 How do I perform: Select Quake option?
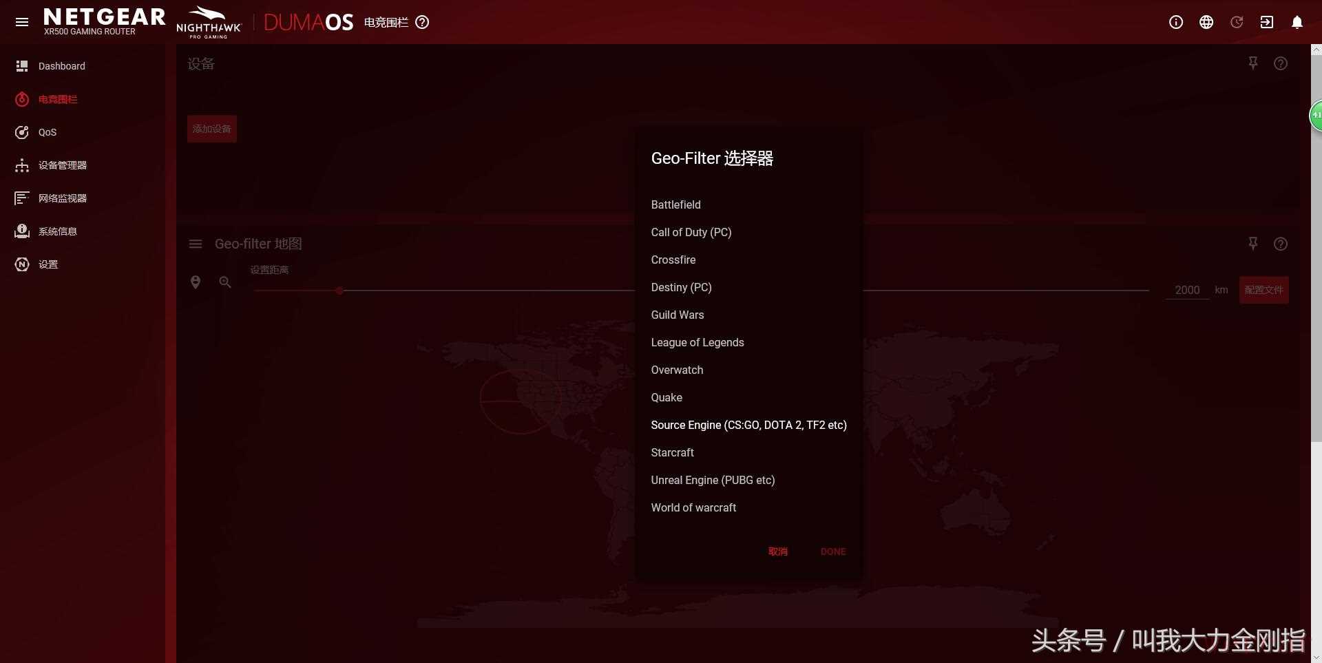(749, 397)
